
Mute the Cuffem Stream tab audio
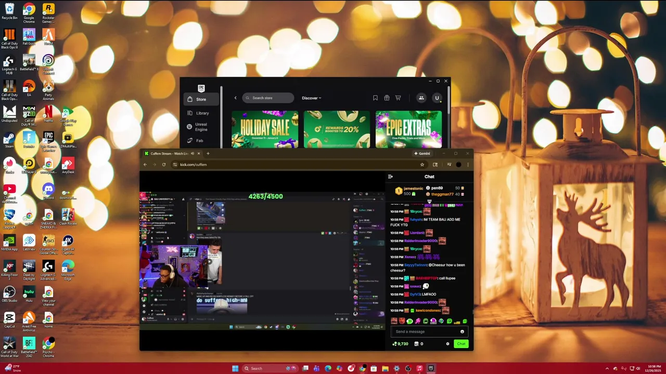(x=193, y=153)
